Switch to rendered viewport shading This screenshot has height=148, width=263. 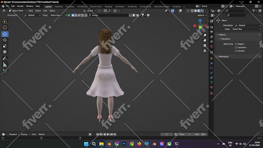202,11
